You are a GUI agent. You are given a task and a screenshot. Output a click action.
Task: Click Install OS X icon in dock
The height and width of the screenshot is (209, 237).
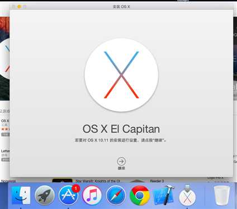[187, 196]
